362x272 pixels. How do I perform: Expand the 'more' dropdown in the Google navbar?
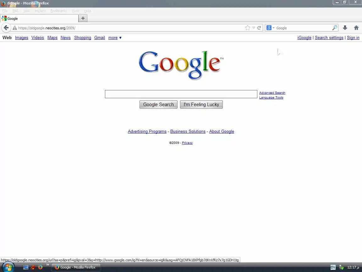pyautogui.click(x=115, y=38)
